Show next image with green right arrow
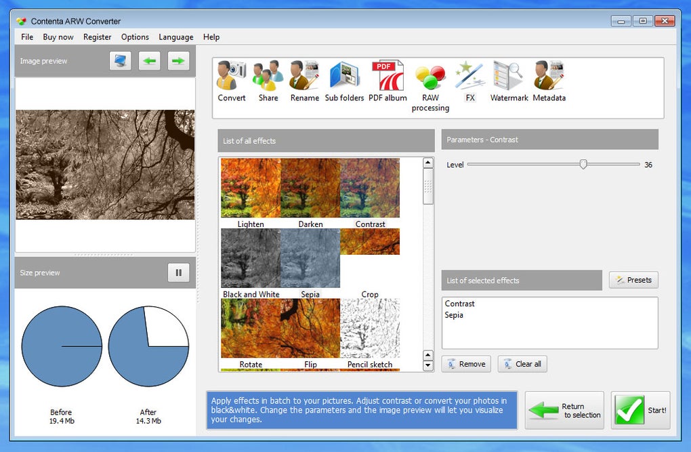691x452 pixels. 178,61
